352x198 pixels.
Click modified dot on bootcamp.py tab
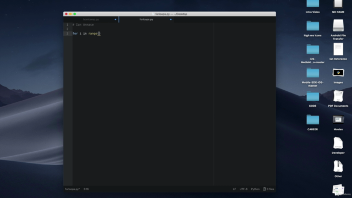point(116,20)
